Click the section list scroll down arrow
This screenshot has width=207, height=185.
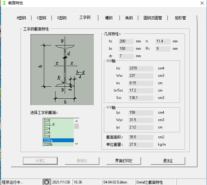coord(77,144)
